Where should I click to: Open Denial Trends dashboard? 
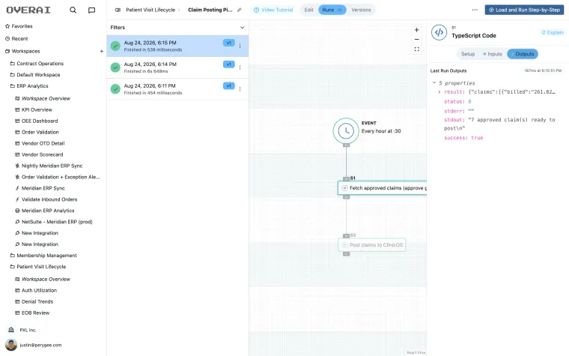pos(34,302)
